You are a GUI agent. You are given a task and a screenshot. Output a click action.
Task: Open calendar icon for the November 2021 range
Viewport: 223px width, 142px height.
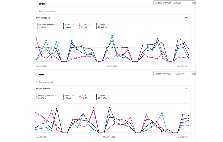point(194,74)
